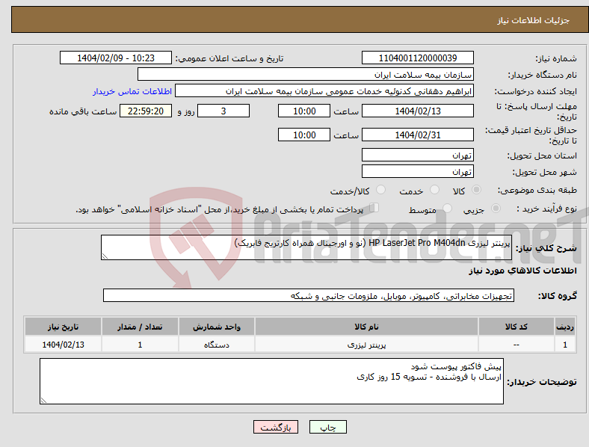Click the announcement date field 1404/02/09 - 10:23

click(116, 58)
